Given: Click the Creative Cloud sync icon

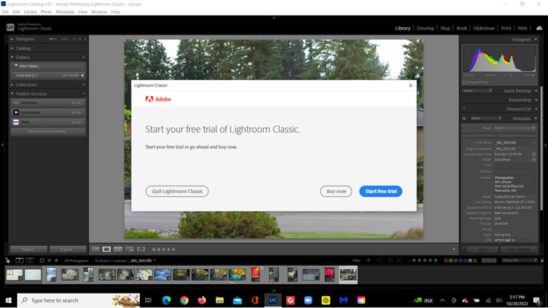Looking at the screenshot, I should pos(541,28).
